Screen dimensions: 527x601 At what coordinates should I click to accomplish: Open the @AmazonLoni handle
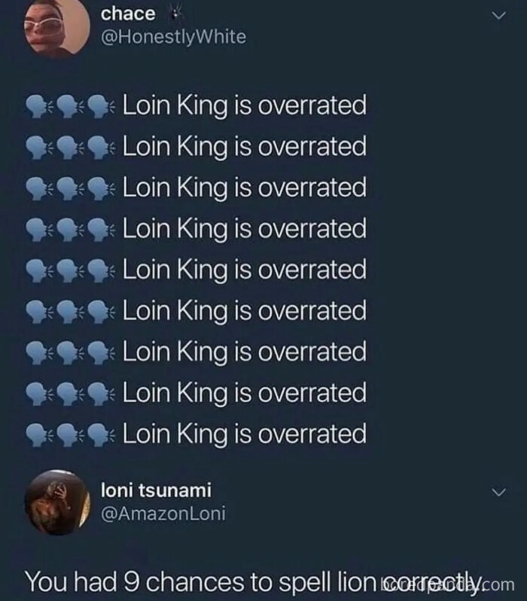[163, 513]
